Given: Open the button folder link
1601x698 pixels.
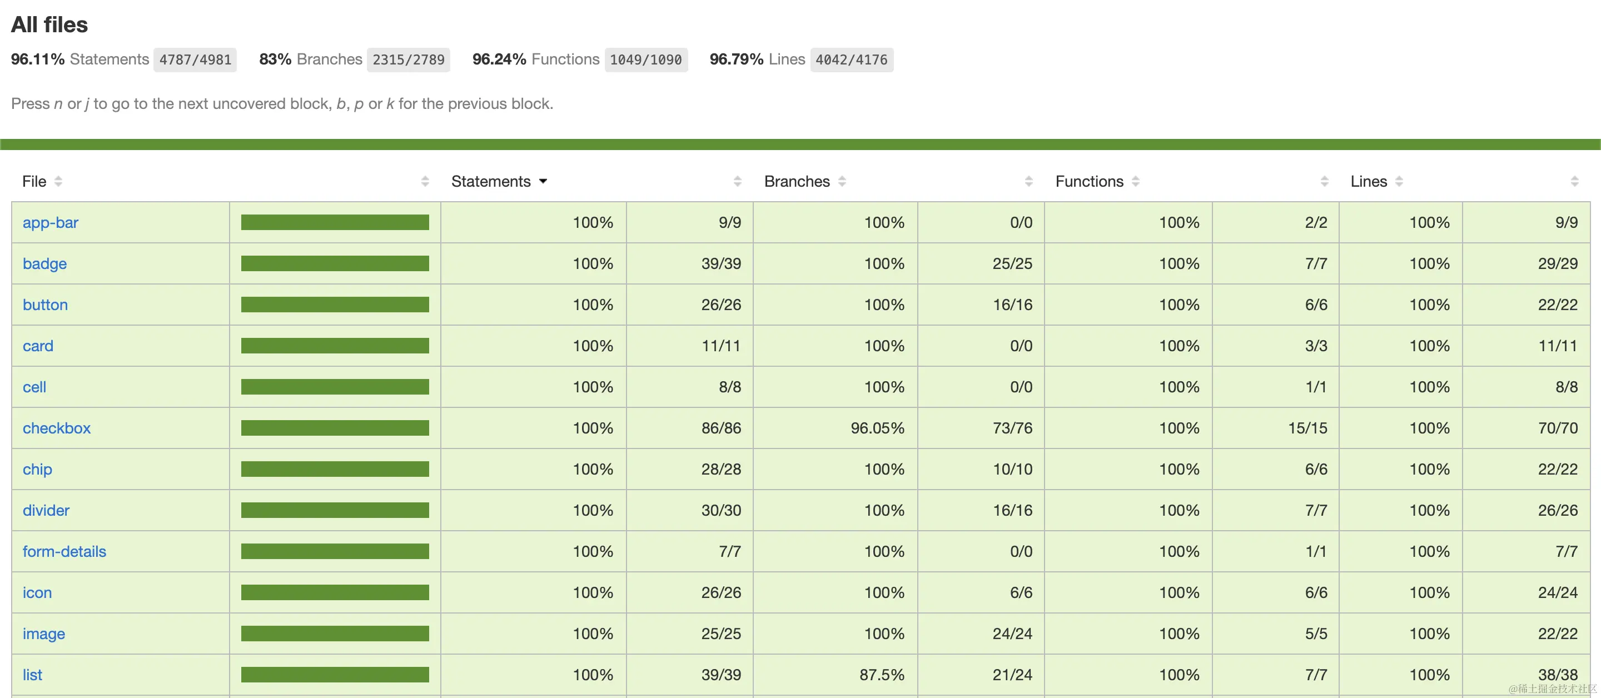Looking at the screenshot, I should click(x=46, y=305).
